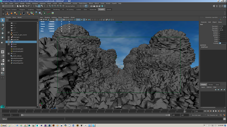Click the Undo arrow icon

point(26,6)
